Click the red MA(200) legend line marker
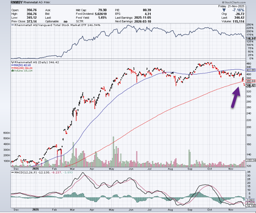The image size is (256, 213). click(x=12, y=68)
